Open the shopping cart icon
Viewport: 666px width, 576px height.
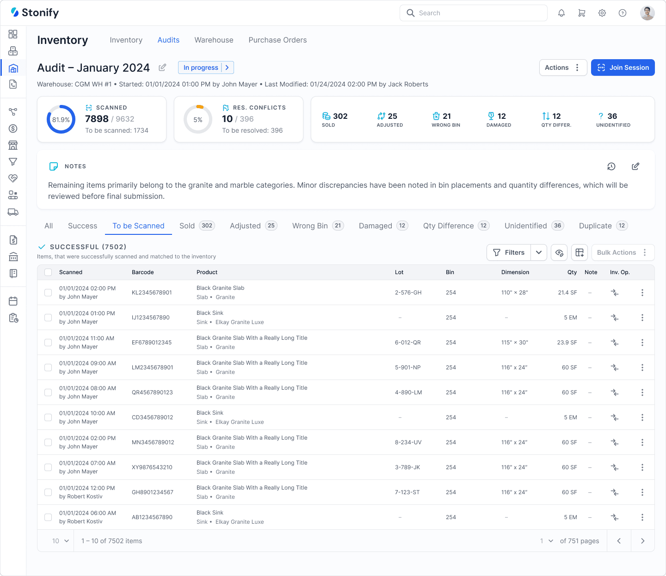pos(582,13)
